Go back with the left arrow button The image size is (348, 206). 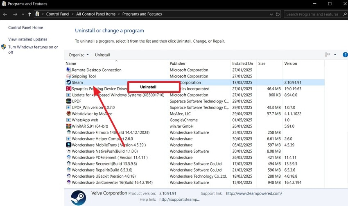pyautogui.click(x=5, y=14)
